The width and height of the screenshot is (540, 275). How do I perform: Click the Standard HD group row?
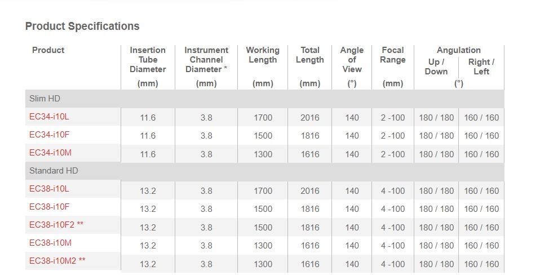pyautogui.click(x=264, y=171)
